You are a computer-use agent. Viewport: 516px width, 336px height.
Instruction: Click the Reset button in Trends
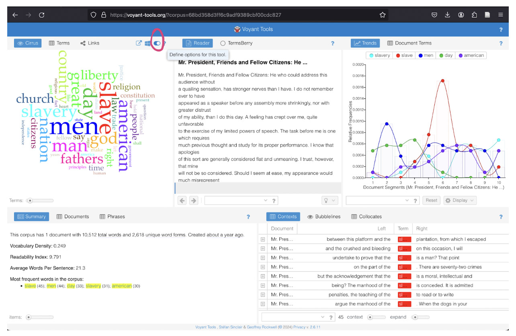point(431,201)
